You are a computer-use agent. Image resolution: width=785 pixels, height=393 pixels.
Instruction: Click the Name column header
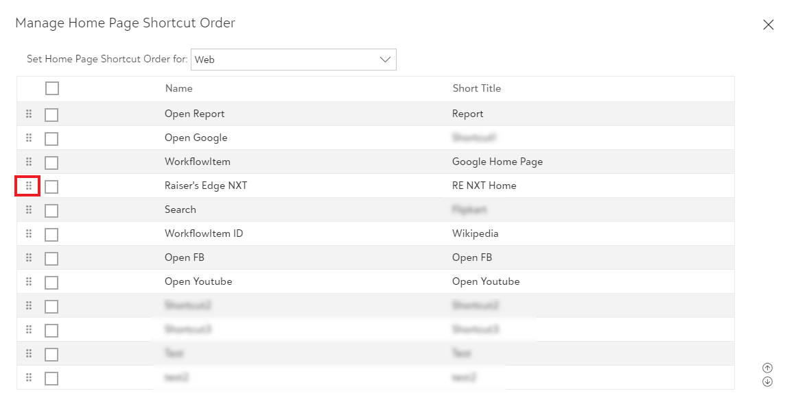[x=178, y=88]
